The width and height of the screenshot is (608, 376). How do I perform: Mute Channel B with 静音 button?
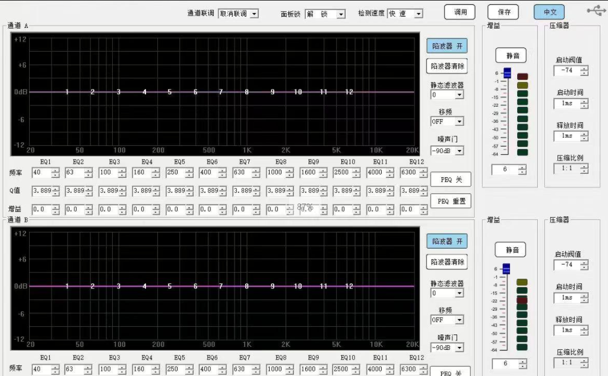(511, 250)
